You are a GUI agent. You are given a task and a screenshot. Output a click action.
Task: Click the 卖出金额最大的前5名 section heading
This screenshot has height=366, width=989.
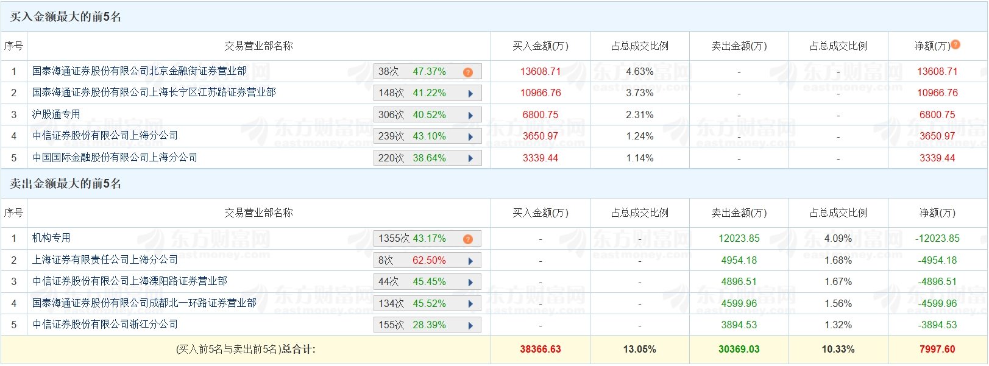pos(66,184)
